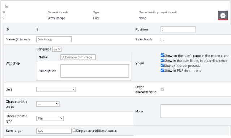The width and height of the screenshot is (231, 138).
Task: Click inside the Note text area
Action: (x=196, y=111)
